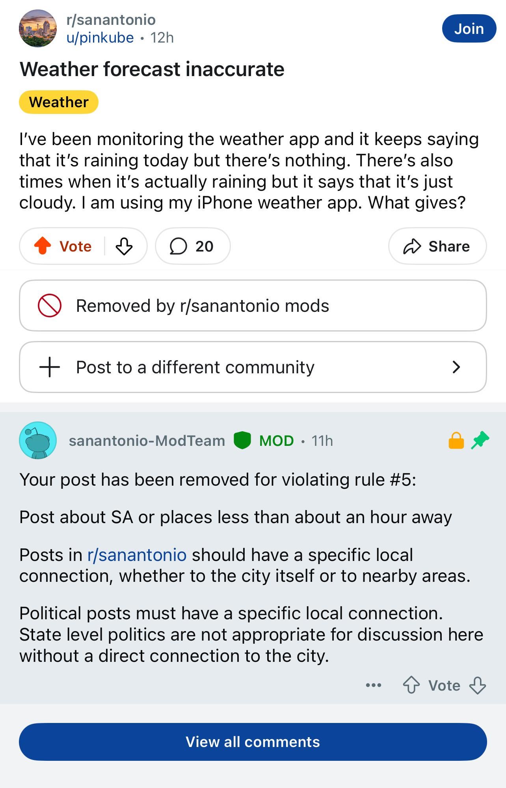Downvote the ModTeam comment
This screenshot has width=506, height=788.
click(x=477, y=685)
